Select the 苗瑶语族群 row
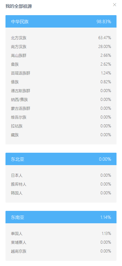The height and width of the screenshot is (266, 122). pos(61,73)
